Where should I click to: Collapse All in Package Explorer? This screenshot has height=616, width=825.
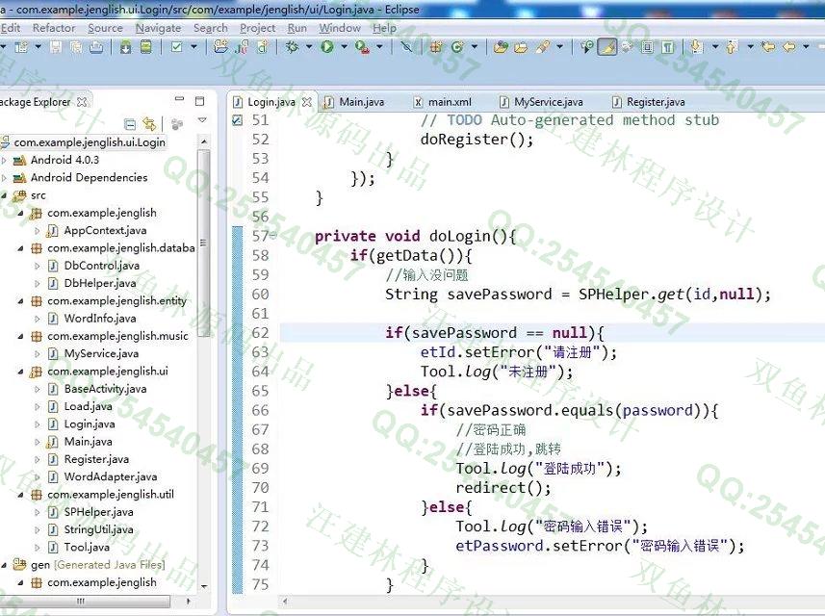point(129,124)
